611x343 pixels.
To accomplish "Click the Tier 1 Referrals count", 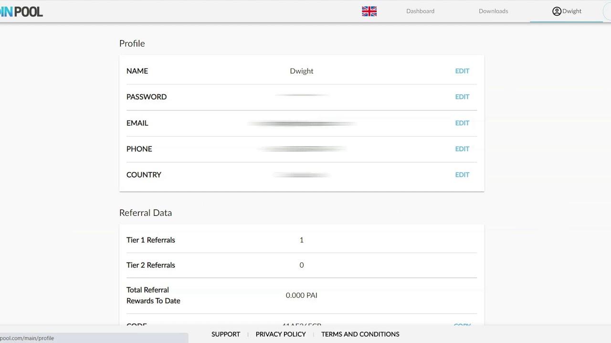I will tap(301, 240).
